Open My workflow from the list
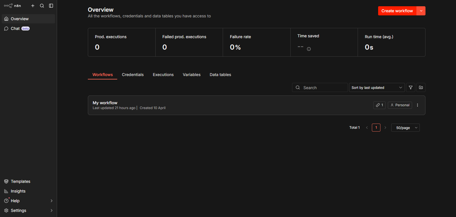 [x=256, y=105]
